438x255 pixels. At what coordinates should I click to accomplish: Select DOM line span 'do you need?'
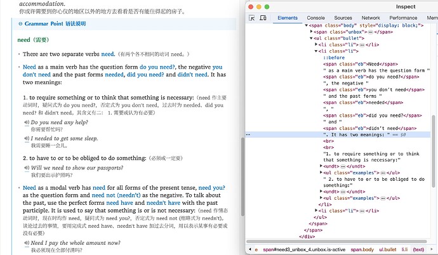point(371,77)
